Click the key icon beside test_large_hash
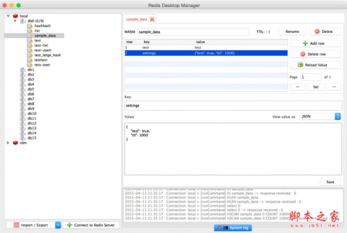The image size is (347, 233). point(30,55)
